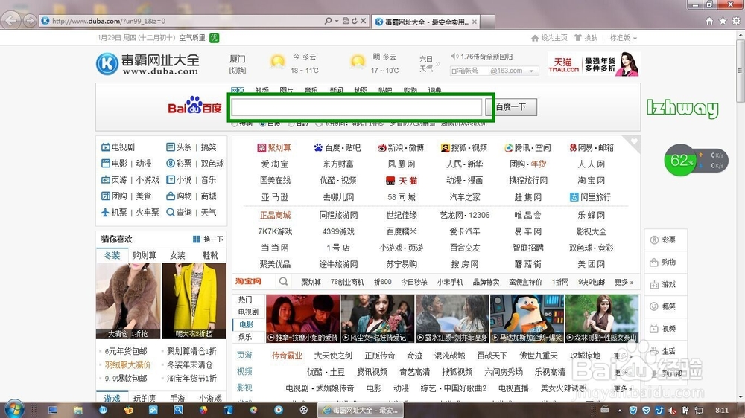Open the address bar search dropdown arrow

tap(337, 21)
